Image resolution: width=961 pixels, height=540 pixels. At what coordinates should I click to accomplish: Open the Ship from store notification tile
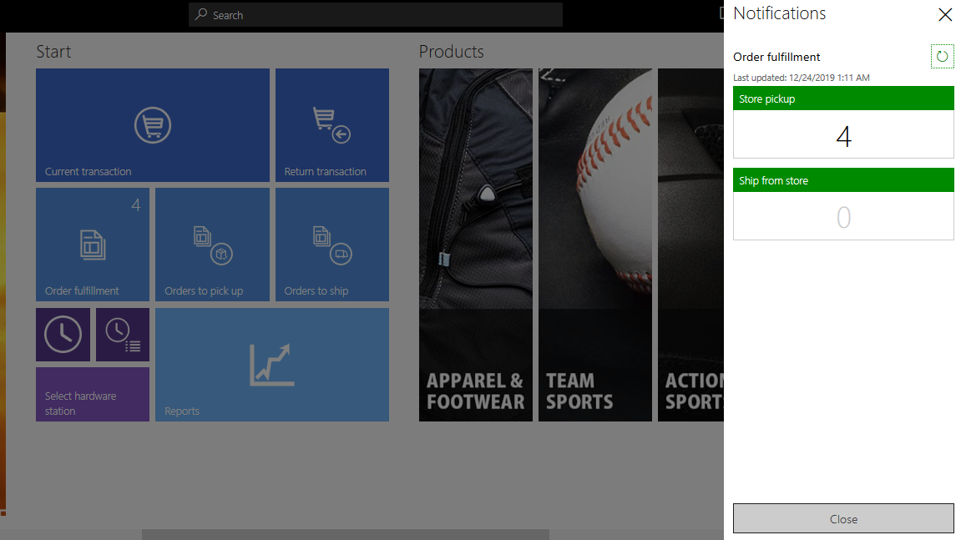point(843,204)
